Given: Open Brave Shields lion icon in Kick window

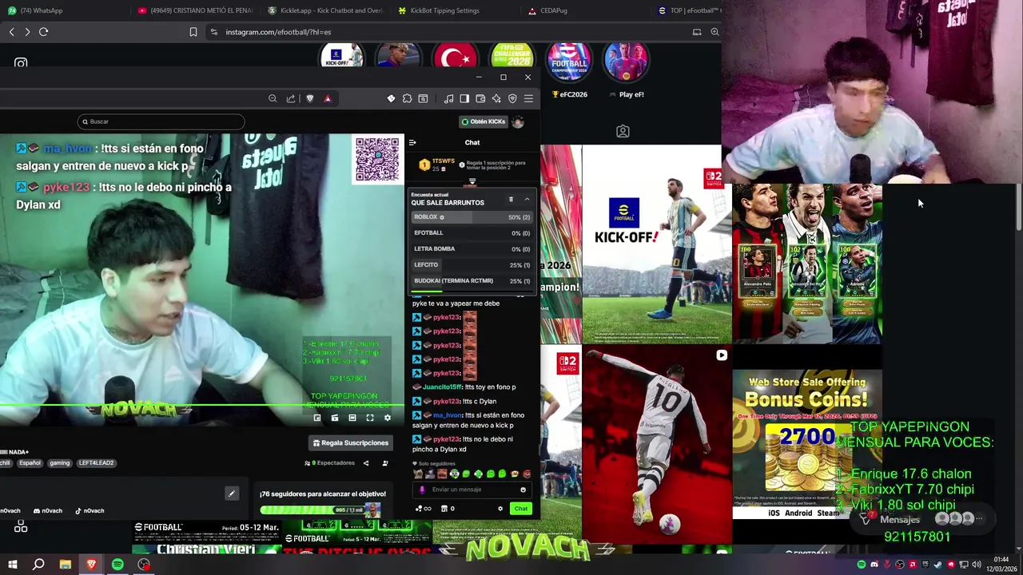Looking at the screenshot, I should (310, 98).
